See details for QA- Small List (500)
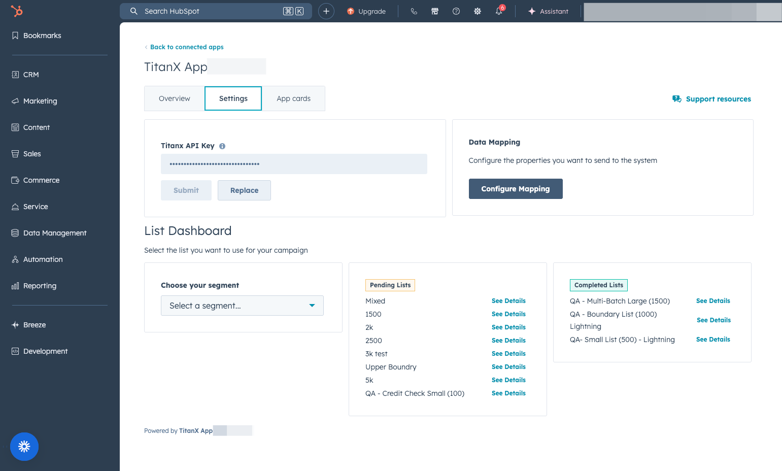 pos(713,340)
